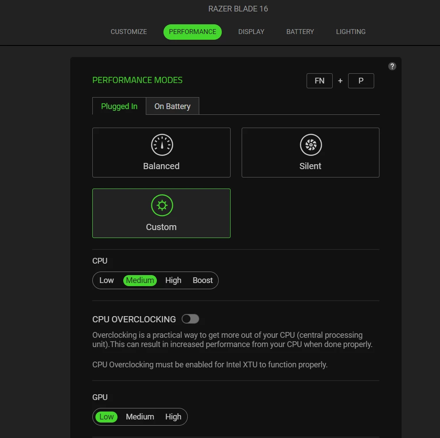Click the CPU Overclocking label
This screenshot has height=438, width=440.
click(134, 319)
